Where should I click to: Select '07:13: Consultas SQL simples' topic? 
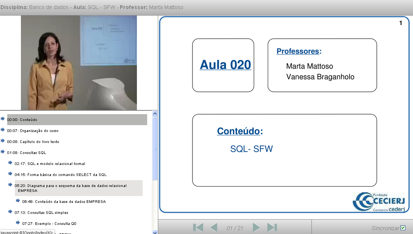(x=41, y=213)
